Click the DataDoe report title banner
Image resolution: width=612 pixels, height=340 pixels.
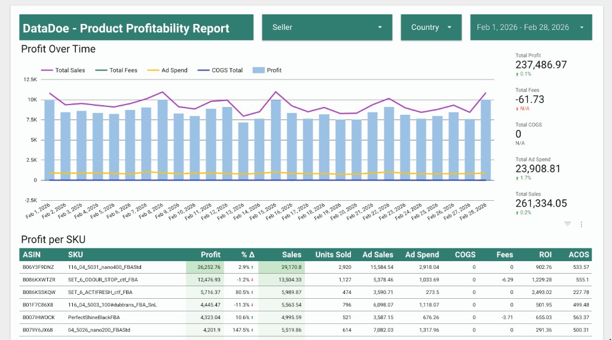point(136,27)
